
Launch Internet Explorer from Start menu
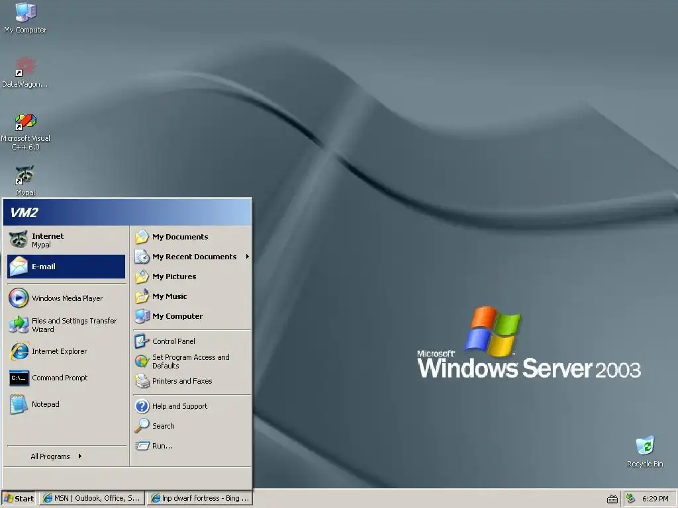pos(66,351)
